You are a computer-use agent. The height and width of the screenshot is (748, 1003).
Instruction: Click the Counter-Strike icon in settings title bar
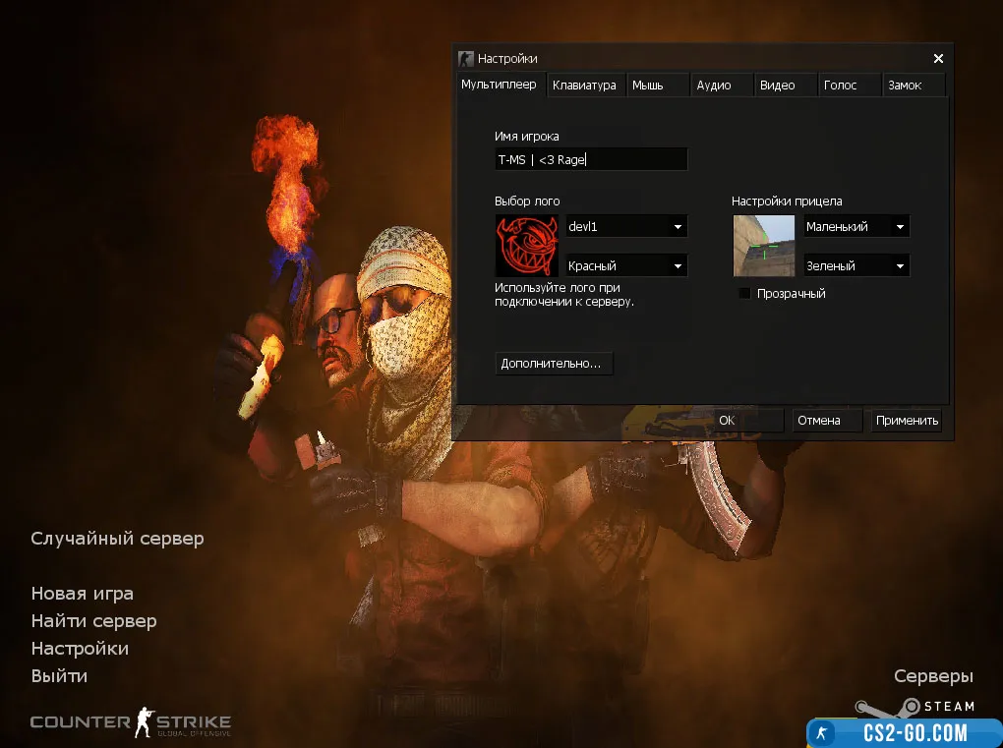(x=466, y=59)
